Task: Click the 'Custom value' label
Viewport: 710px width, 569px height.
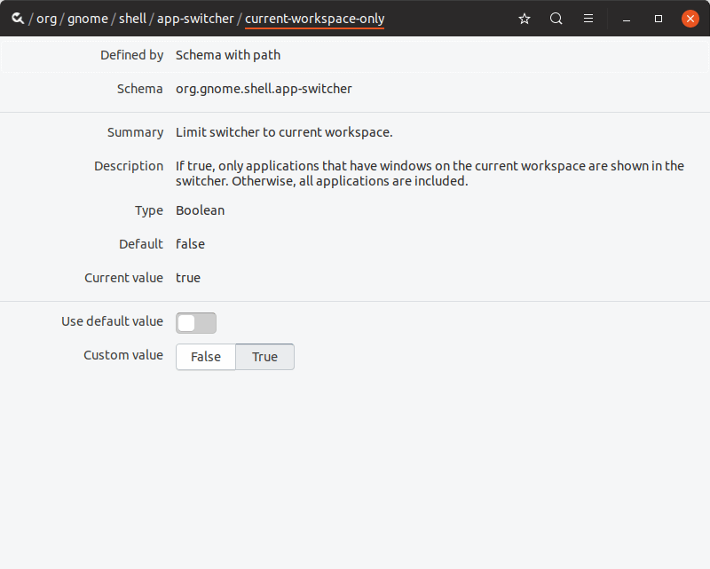Action: click(123, 355)
